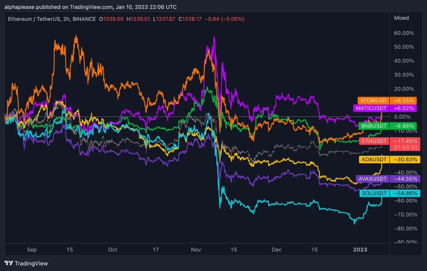The image size is (427, 271).
Task: Select the ATOMUSD orange price label
Action: (x=373, y=101)
